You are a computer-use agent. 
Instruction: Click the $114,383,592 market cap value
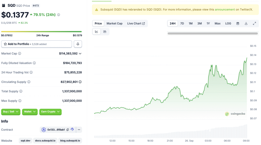[x=68, y=54]
